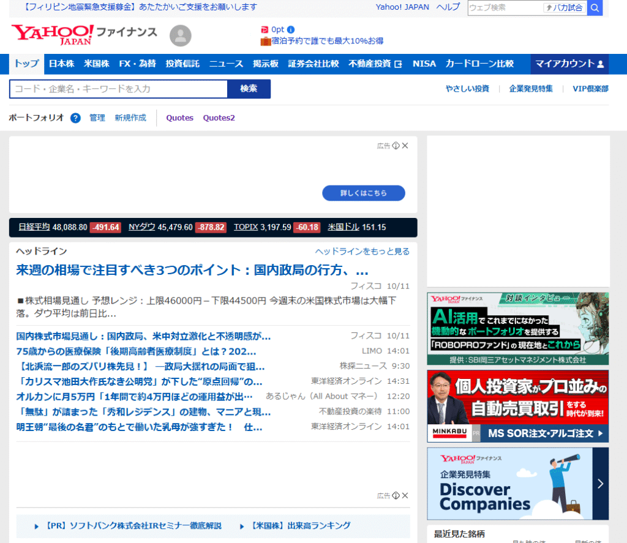Open the 日経平均 index in ticker bar

34,227
